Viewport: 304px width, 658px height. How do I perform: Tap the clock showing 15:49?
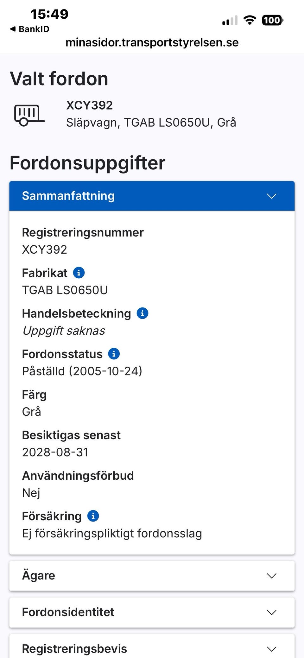49,14
